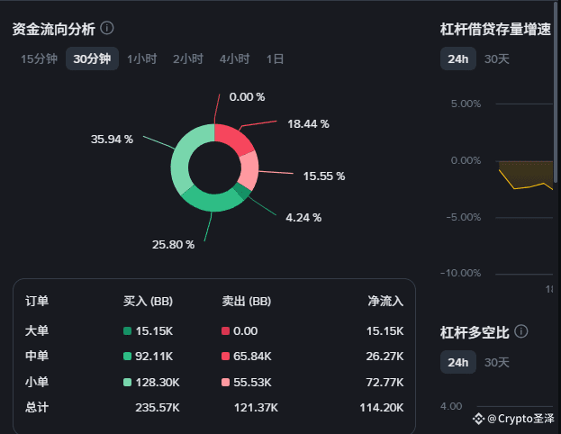561x434 pixels.
Task: Switch to the 1小时 interval
Action: tap(142, 59)
